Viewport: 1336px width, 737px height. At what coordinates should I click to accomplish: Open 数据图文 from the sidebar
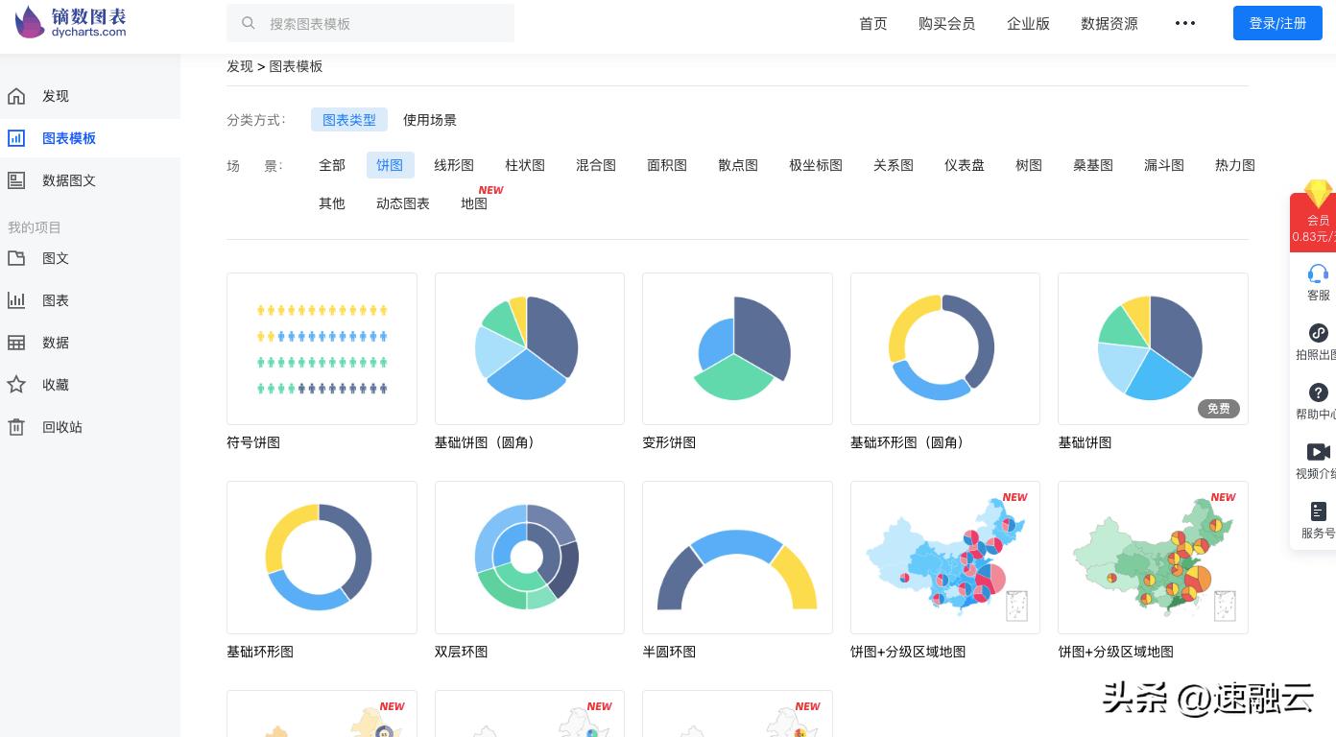point(16,180)
